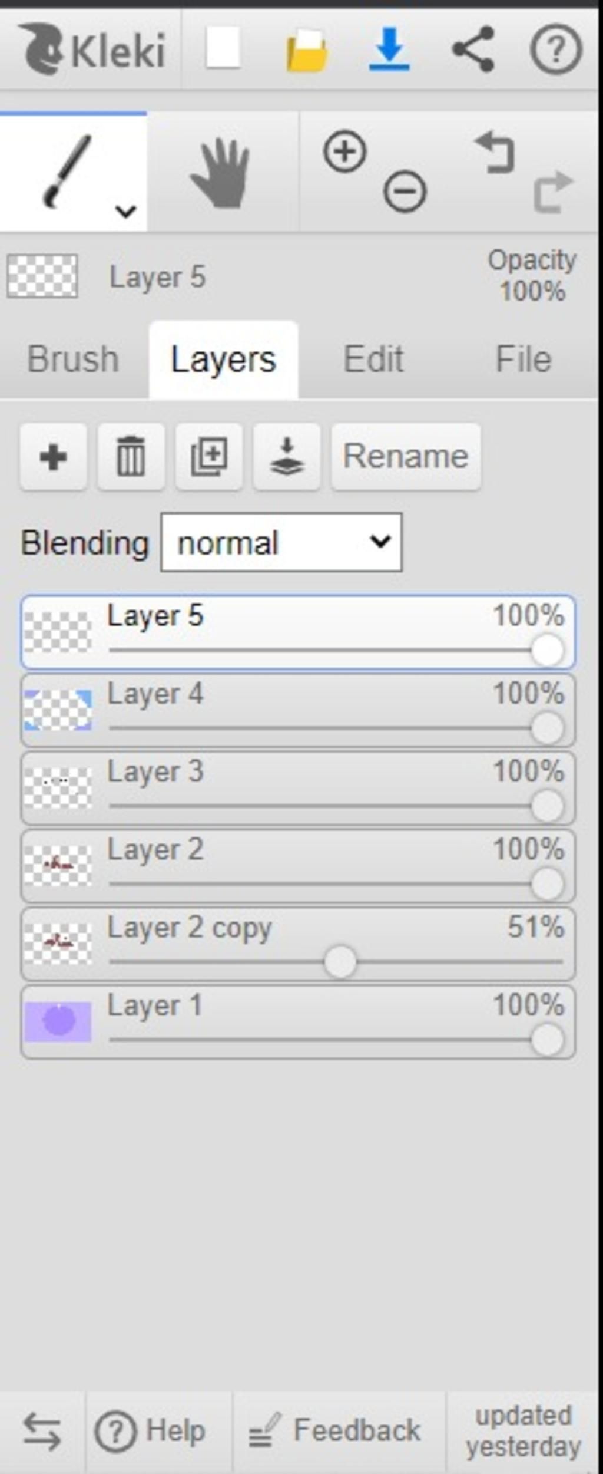Image resolution: width=603 pixels, height=1474 pixels.
Task: Add a new layer with the plus button
Action: pos(54,457)
